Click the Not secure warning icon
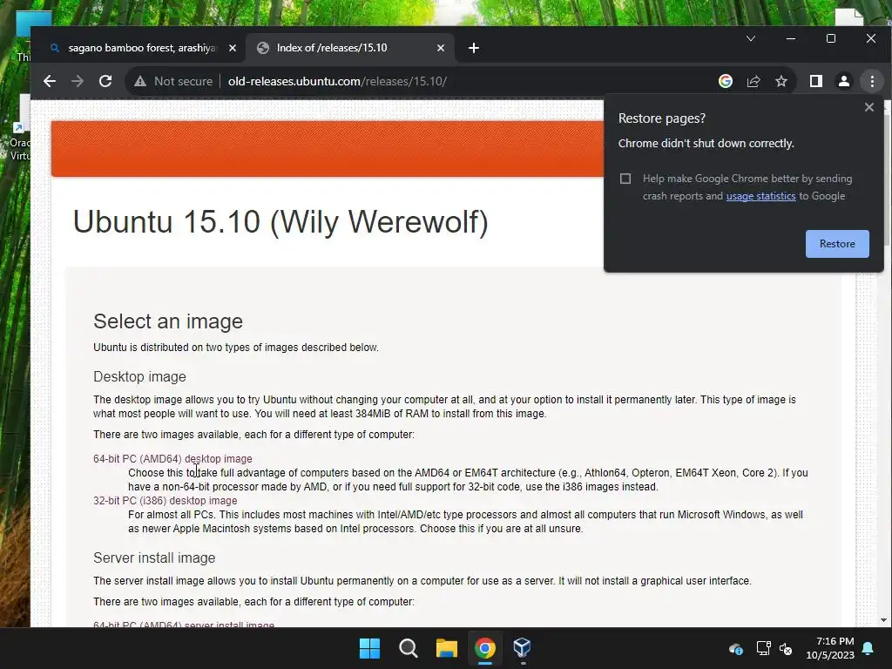Image resolution: width=892 pixels, height=669 pixels. pos(140,81)
